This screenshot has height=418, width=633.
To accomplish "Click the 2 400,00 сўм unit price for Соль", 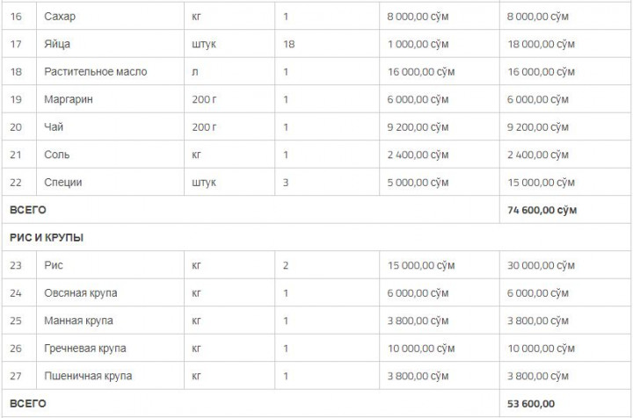I will 418,155.
